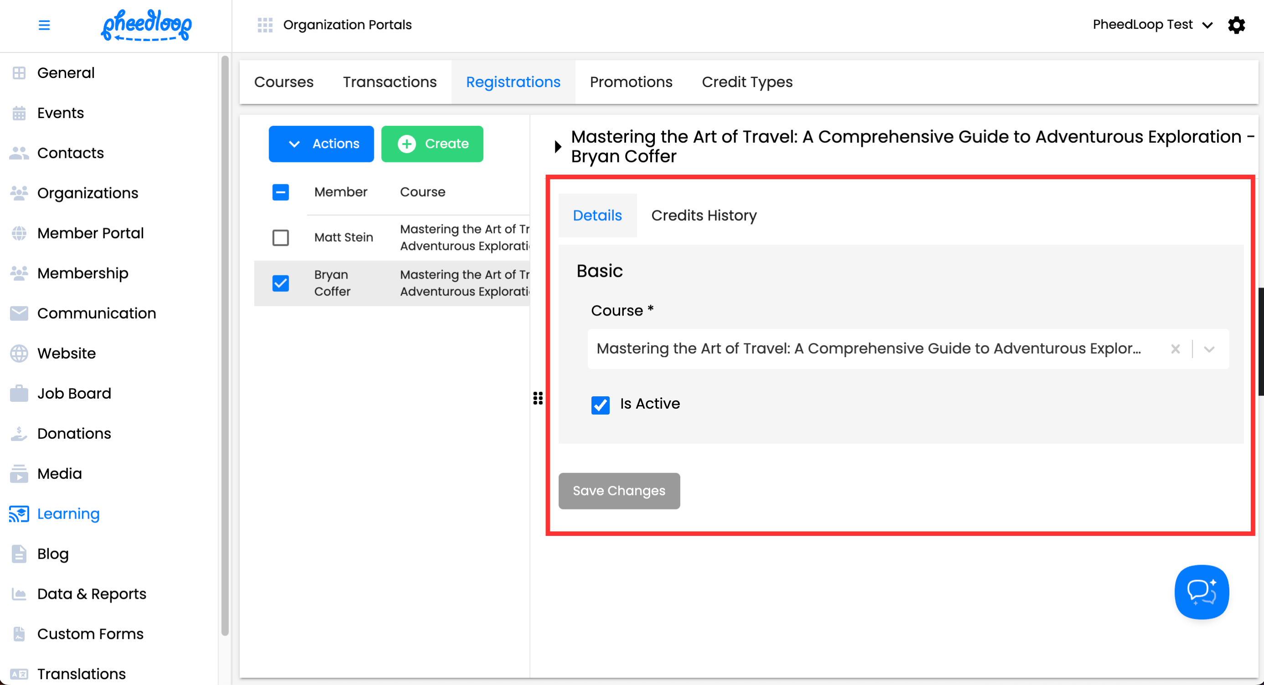Screen dimensions: 1264x685
Task: Switch to the Credits History tab
Action: [x=704, y=215]
